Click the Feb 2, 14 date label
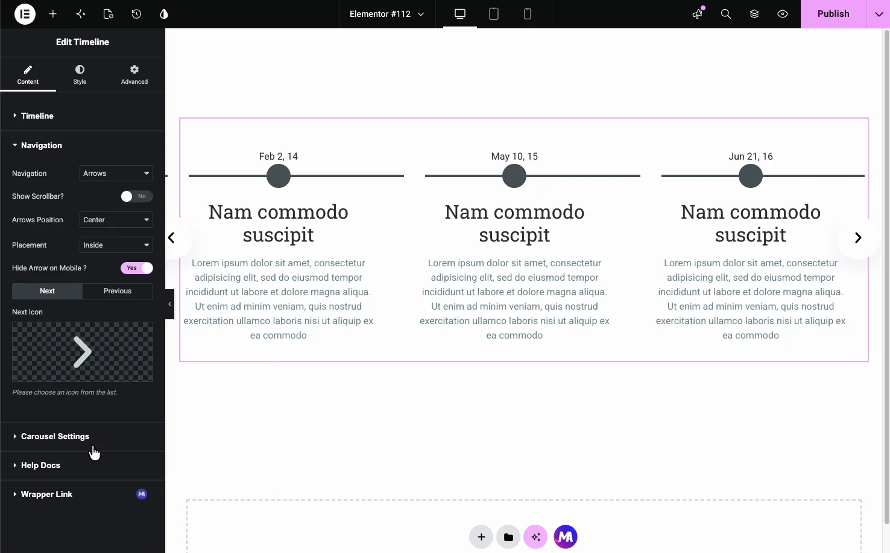Viewport: 890px width, 553px height. coord(279,156)
